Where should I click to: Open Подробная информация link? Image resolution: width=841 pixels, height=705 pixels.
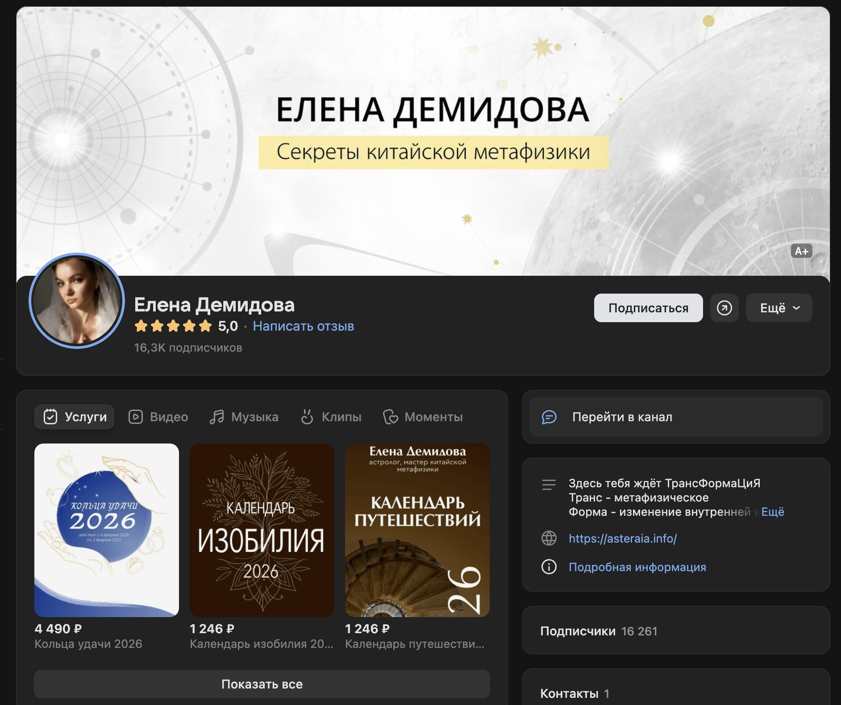[637, 567]
